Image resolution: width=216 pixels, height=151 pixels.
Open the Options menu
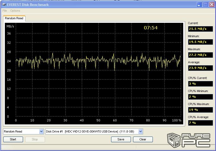[15, 11]
